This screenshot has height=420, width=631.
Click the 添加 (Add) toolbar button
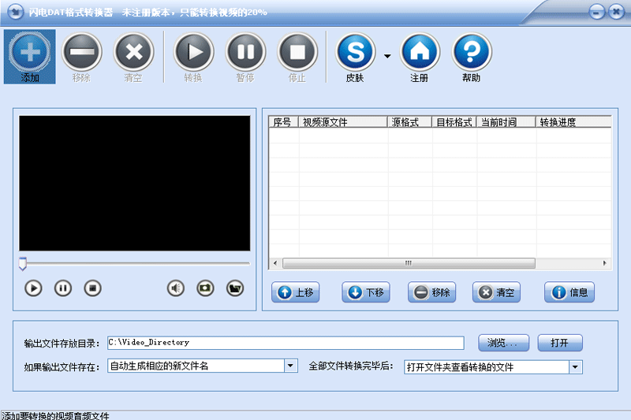pyautogui.click(x=30, y=56)
